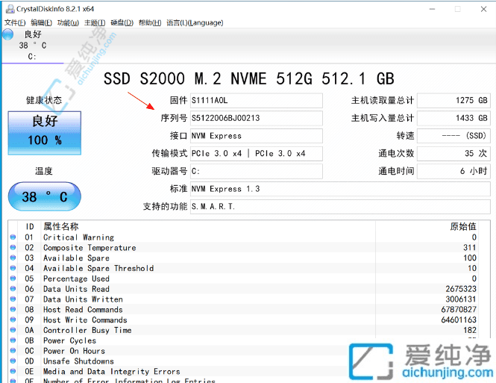Select the Data Units Read attribute name
The height and width of the screenshot is (383, 496).
pyautogui.click(x=76, y=289)
